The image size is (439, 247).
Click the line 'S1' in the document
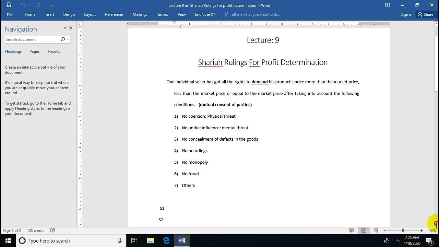coord(162,208)
